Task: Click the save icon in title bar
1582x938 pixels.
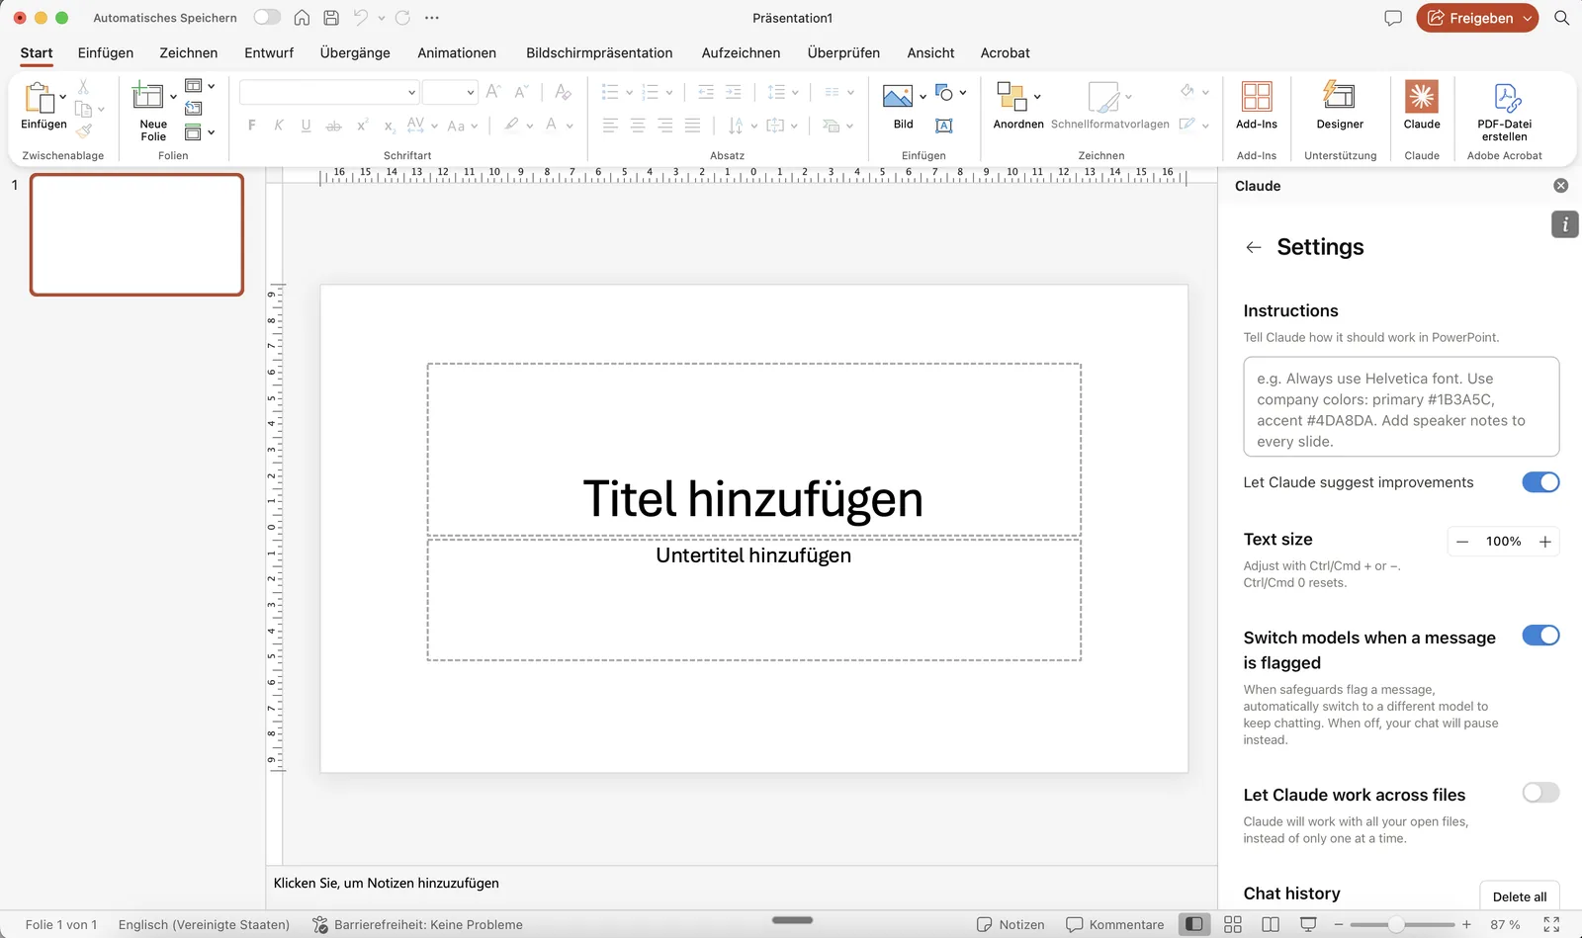Action: click(x=331, y=18)
